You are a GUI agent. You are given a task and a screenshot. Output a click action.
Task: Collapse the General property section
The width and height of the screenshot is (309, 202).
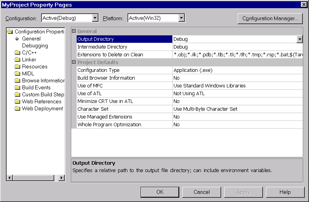pos(74,31)
